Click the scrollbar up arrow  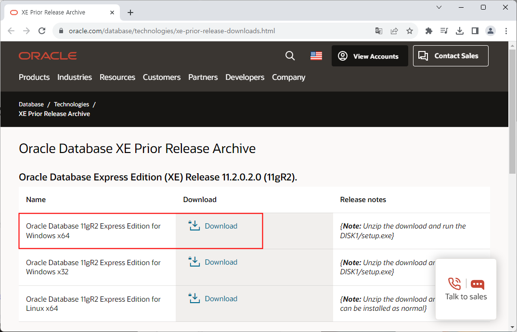point(512,45)
